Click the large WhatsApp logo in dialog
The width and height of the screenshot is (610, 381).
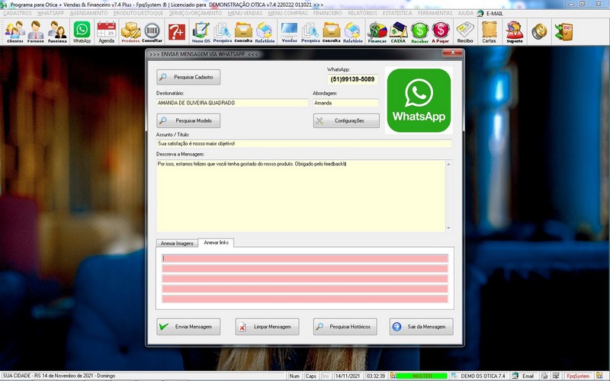click(419, 101)
